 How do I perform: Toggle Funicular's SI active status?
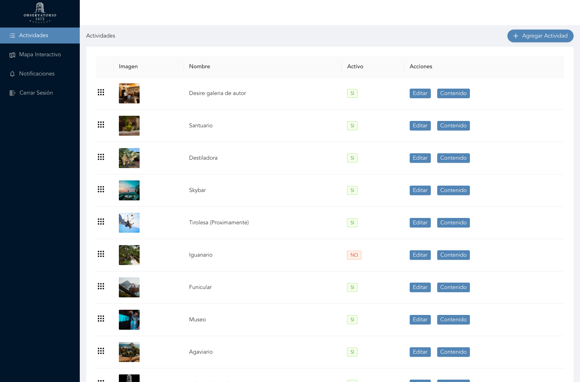352,287
